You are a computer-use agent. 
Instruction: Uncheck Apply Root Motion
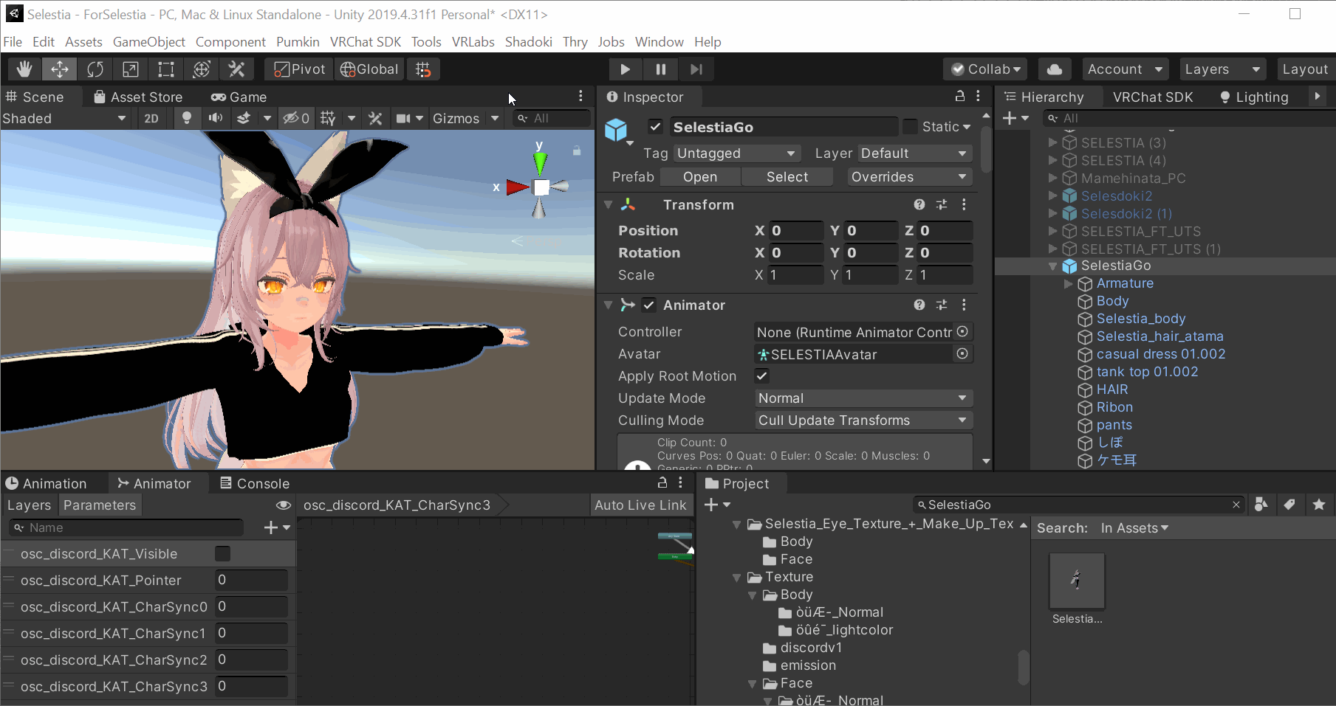pyautogui.click(x=761, y=376)
